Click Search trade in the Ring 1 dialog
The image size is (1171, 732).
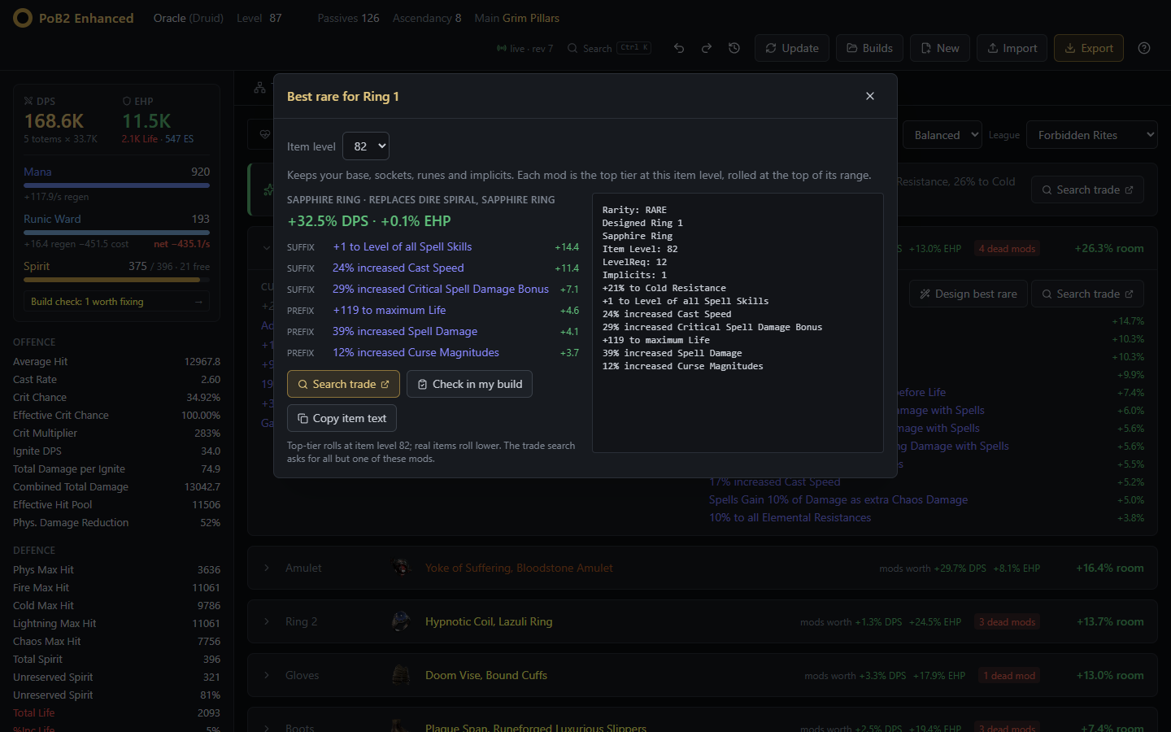(343, 384)
